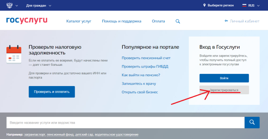The height and width of the screenshot is (139, 268).
Task: Open 'Каталог услуг' menu item
Action: (79, 21)
